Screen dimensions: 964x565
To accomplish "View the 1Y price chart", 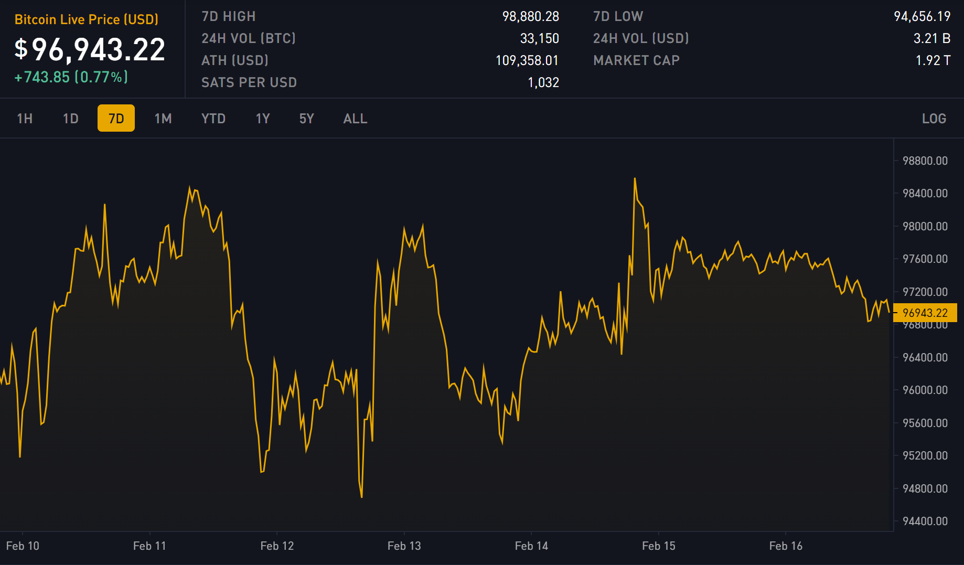I will (x=263, y=118).
